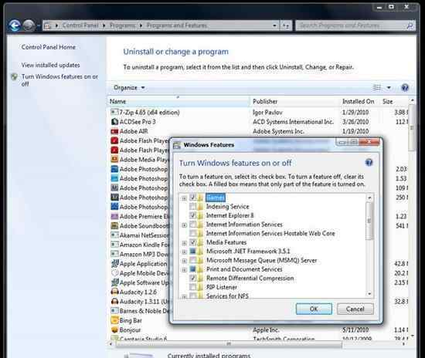The image size is (425, 358).
Task: Click Control Panel in the breadcrumb
Action: pyautogui.click(x=80, y=25)
